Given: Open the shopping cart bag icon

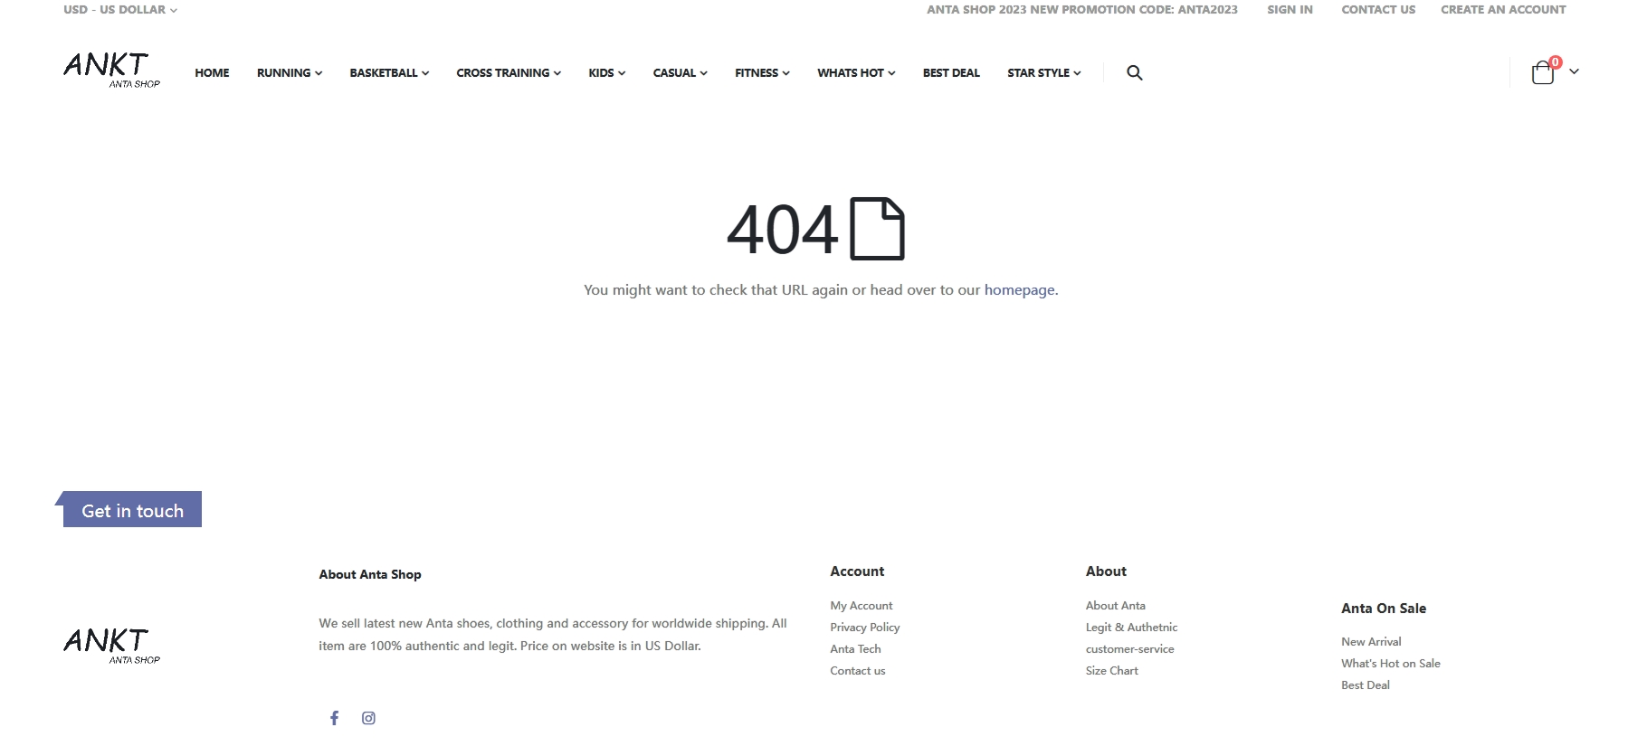Looking at the screenshot, I should (1542, 73).
